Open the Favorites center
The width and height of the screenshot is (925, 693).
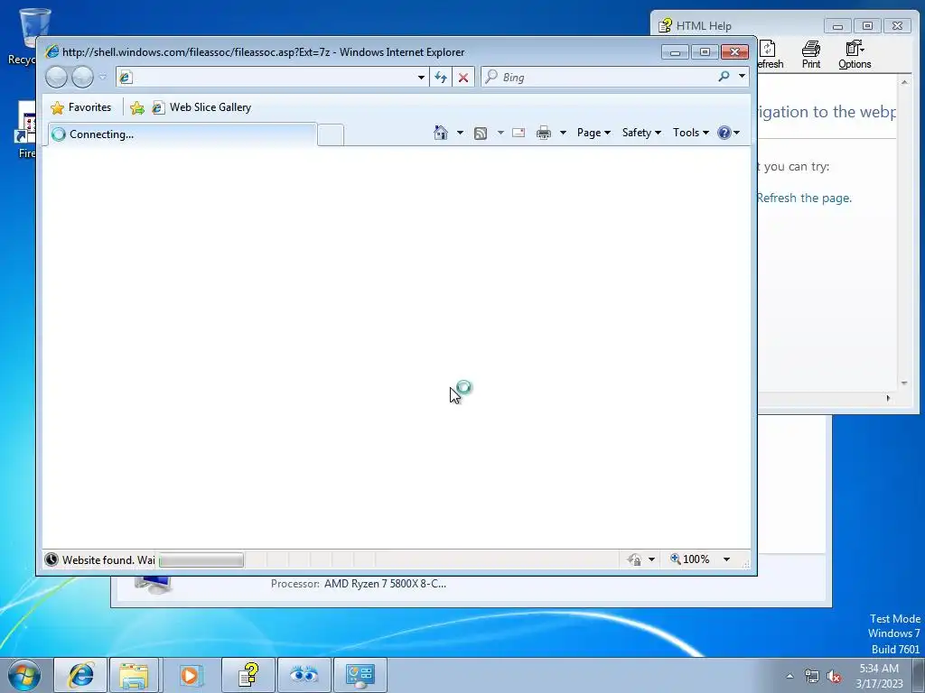click(x=80, y=107)
